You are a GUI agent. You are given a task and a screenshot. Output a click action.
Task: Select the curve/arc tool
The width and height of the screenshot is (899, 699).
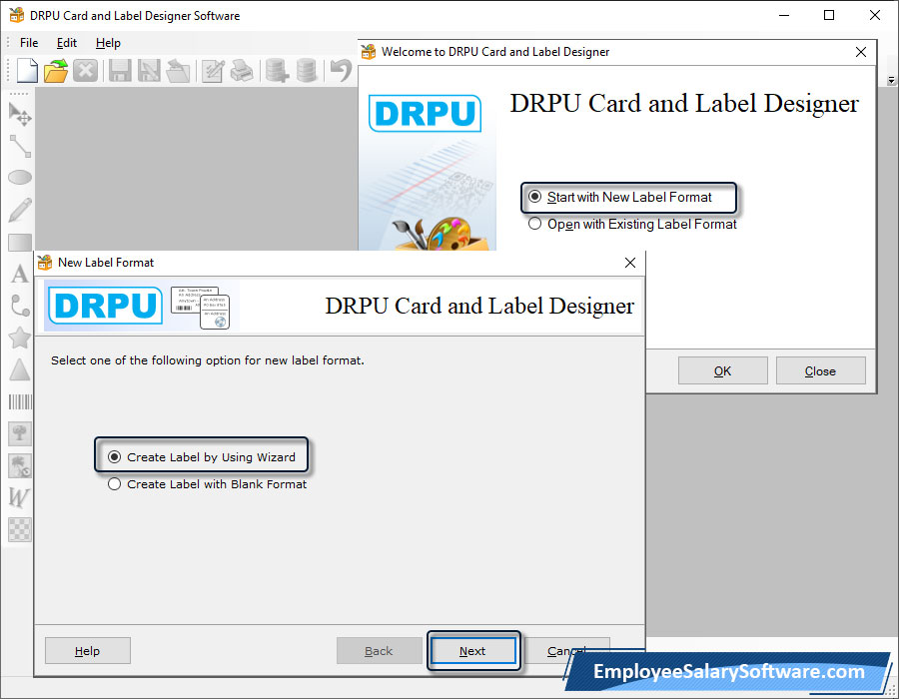20,306
